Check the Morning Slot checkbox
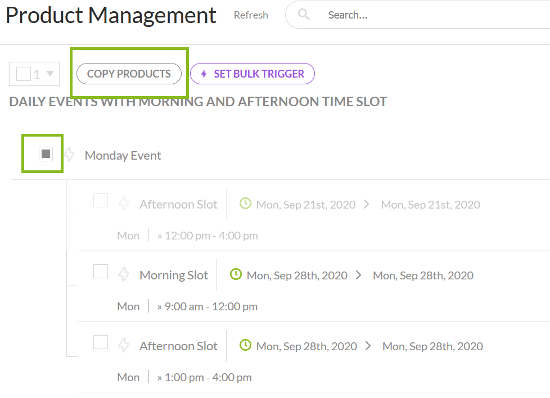Image resolution: width=550 pixels, height=398 pixels. coord(101,272)
